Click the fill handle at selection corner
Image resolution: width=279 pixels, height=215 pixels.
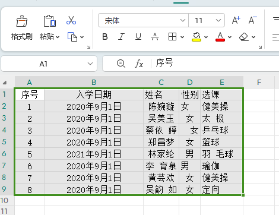(x=243, y=195)
